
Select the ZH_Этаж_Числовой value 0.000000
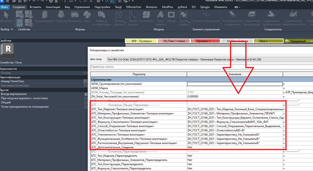click(x=235, y=96)
